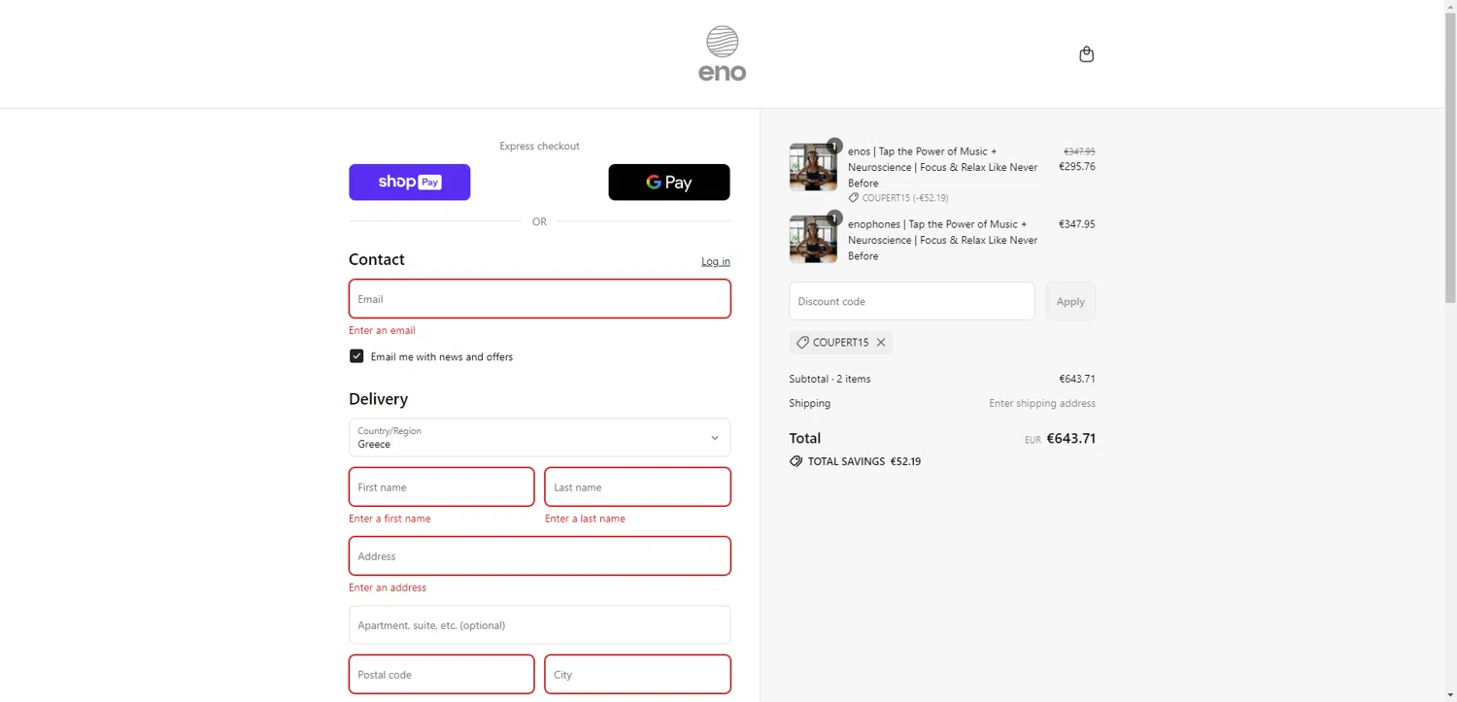Screen dimensions: 1457x702
Task: Click the quantity badge on enophones thumbnail
Action: click(x=833, y=218)
